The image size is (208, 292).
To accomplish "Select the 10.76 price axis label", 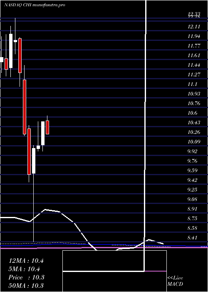I will pyautogui.click(x=194, y=103).
